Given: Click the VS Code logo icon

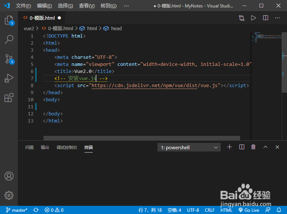Looking at the screenshot, I should coord(7,6).
